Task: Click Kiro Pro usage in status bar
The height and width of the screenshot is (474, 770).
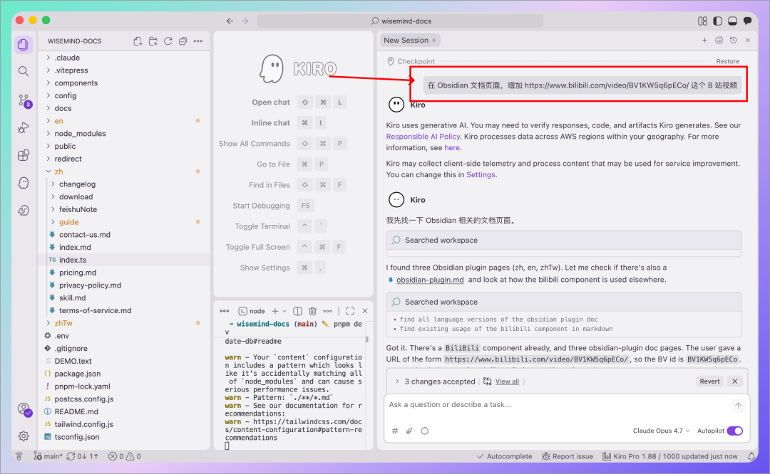Action: [x=669, y=456]
